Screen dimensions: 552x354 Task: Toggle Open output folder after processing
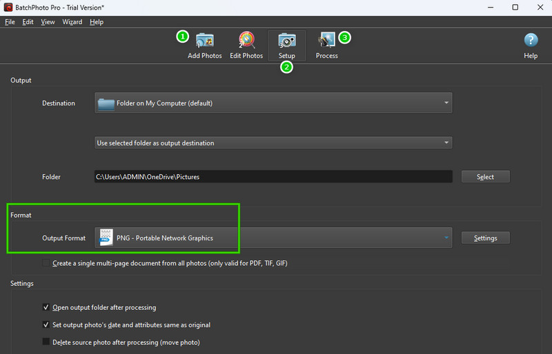(x=46, y=307)
